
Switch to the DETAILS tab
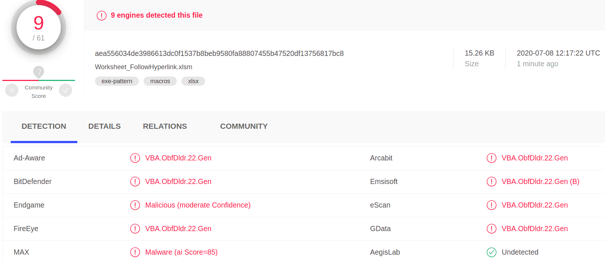pyautogui.click(x=105, y=126)
